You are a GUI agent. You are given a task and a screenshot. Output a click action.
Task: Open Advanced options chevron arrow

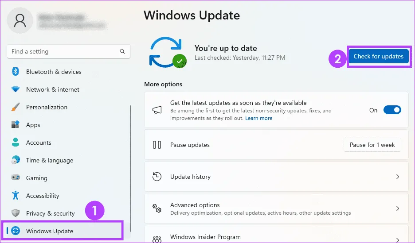(398, 208)
